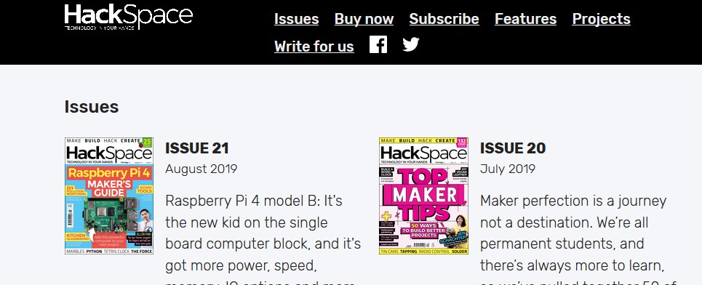Viewport: 702px width, 285px height.
Task: Go to the Issues nav link
Action: [x=296, y=19]
